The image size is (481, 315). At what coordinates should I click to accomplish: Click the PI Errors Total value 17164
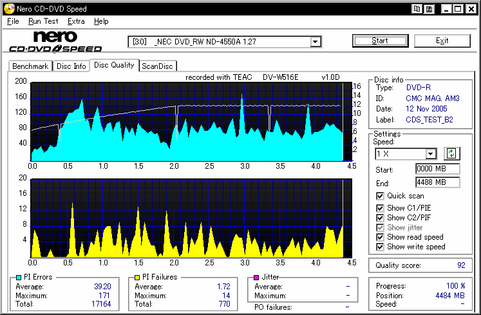101,304
